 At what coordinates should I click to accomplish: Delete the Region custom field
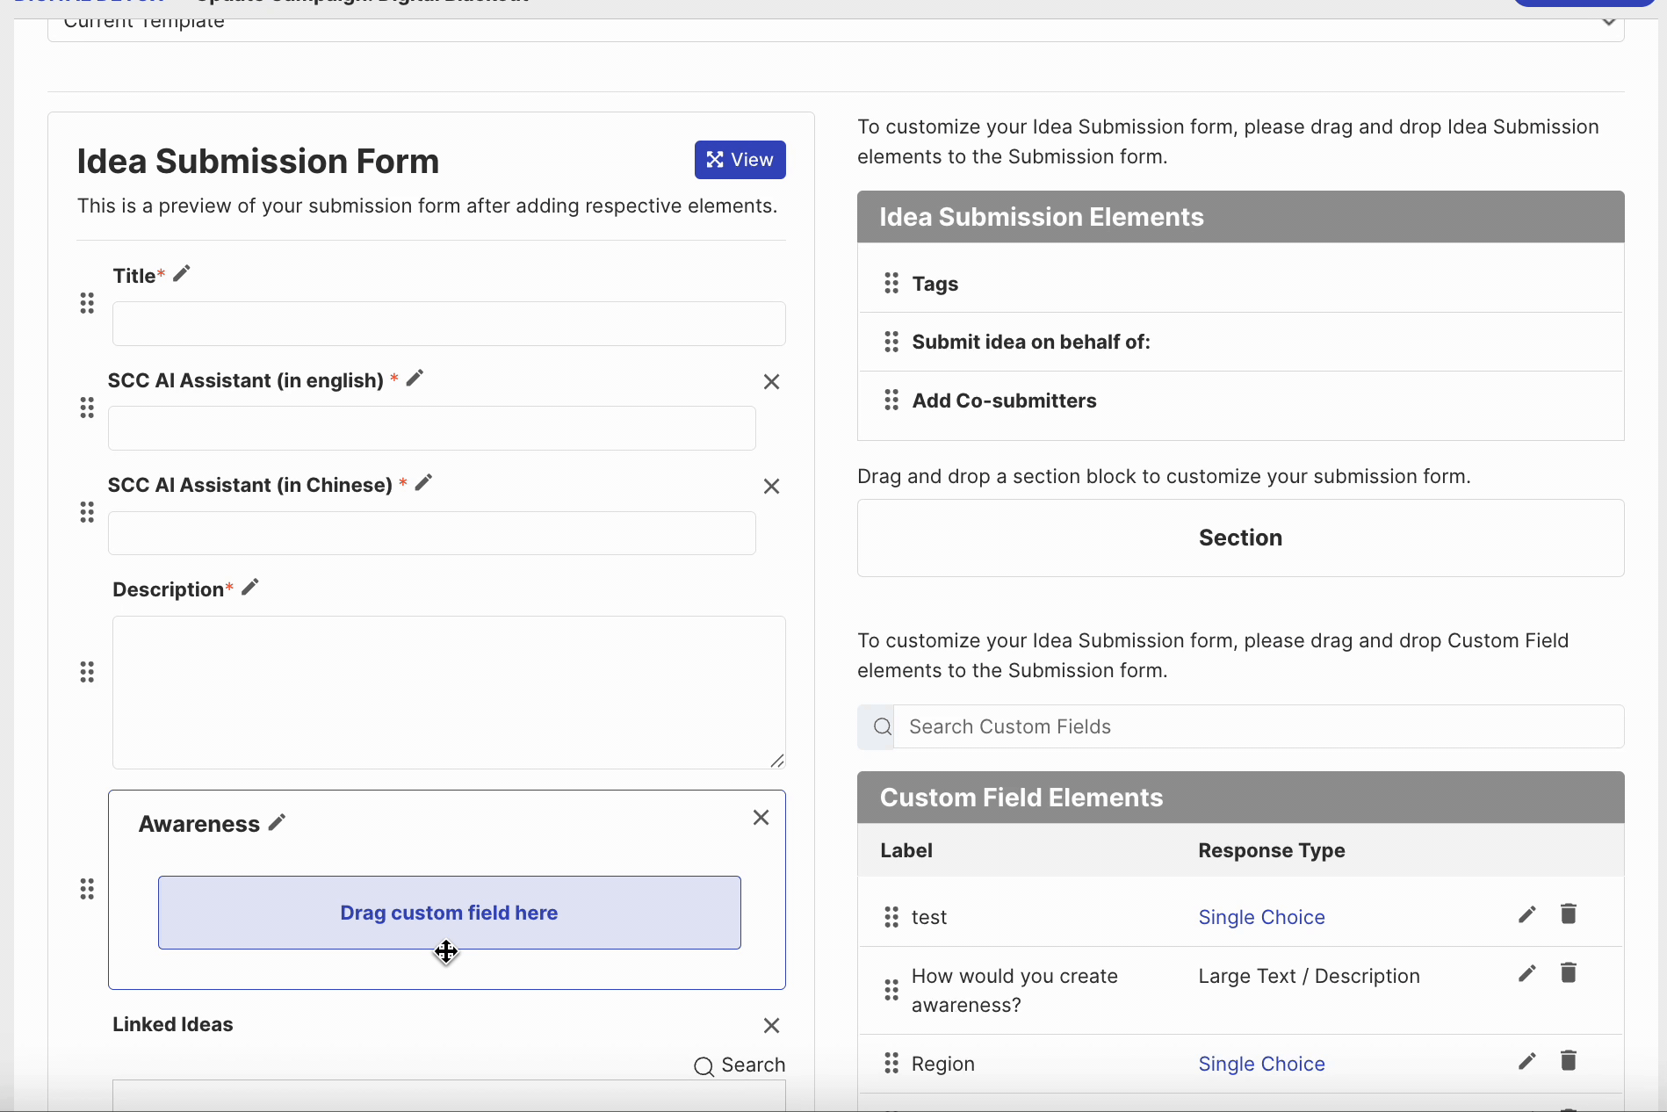pyautogui.click(x=1569, y=1060)
